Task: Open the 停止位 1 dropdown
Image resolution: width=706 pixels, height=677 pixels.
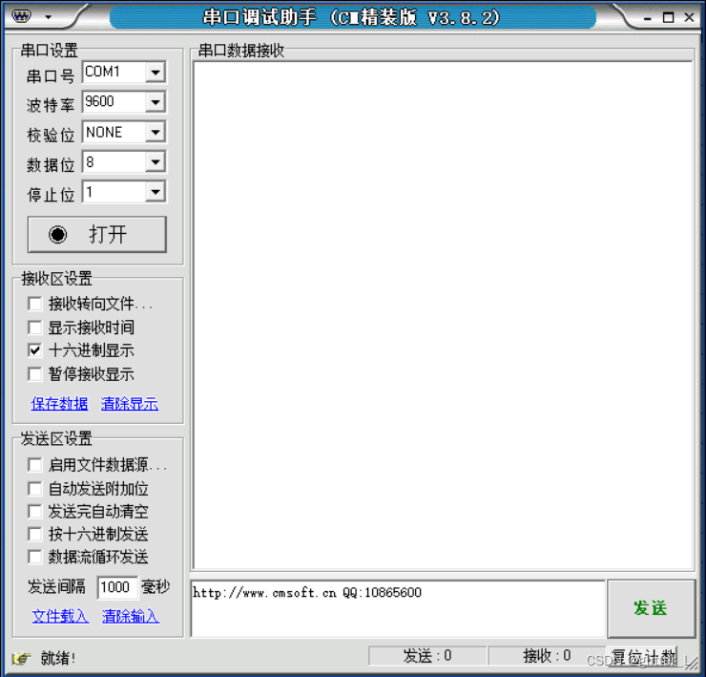Action: click(x=156, y=192)
